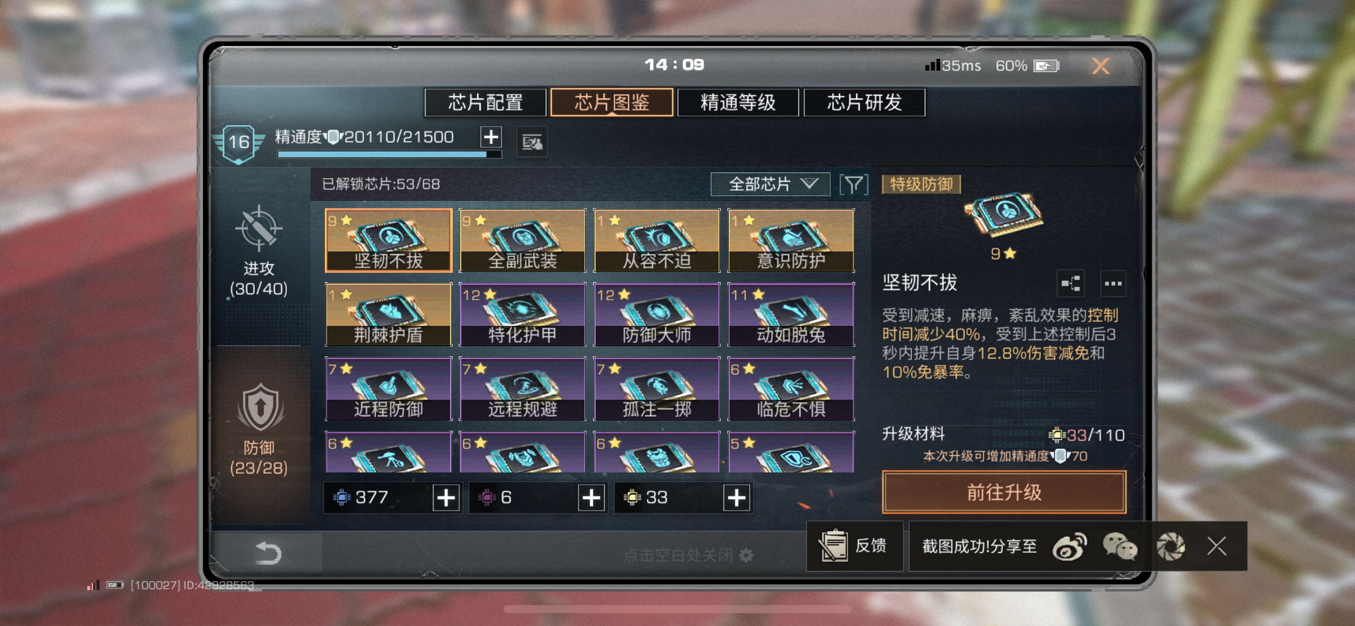The image size is (1355, 626).
Task: Click the back arrow icon
Action: point(268,553)
